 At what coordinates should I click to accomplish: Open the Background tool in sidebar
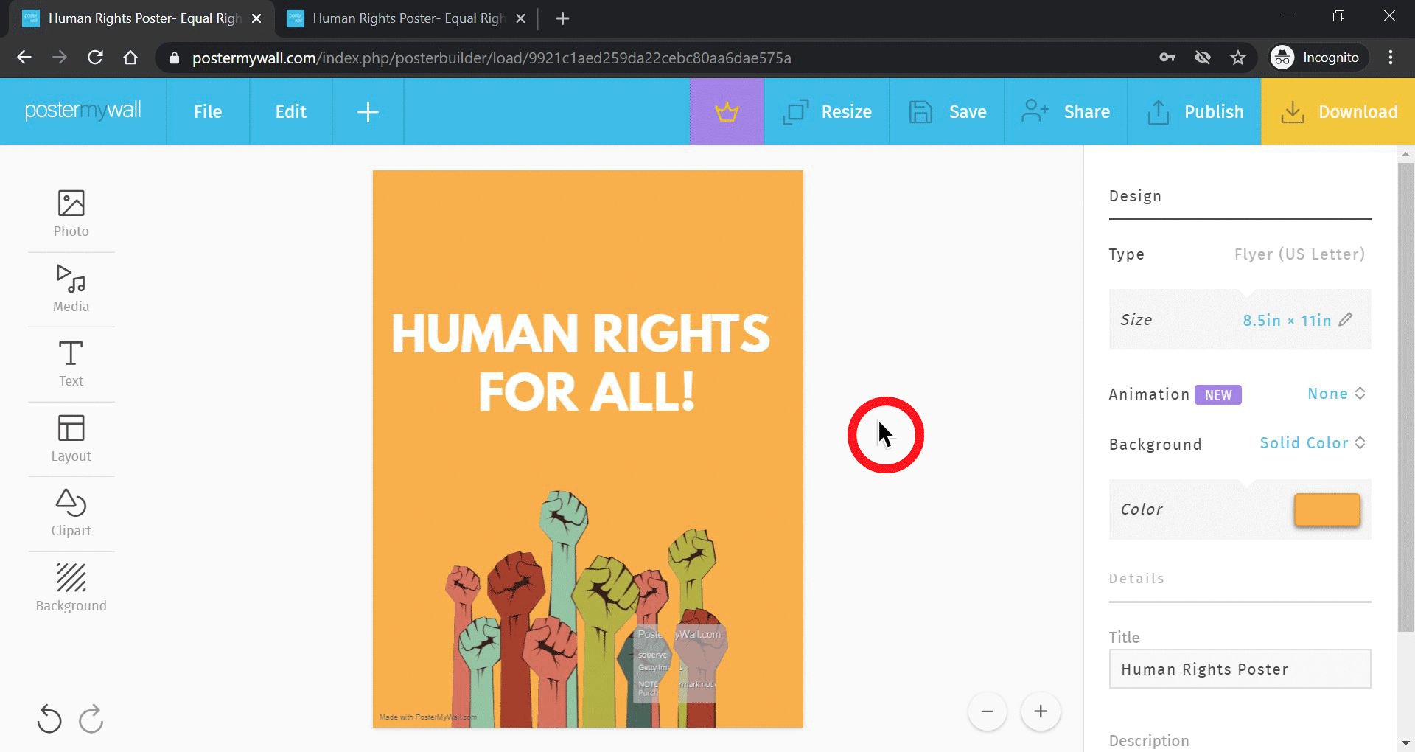pyautogui.click(x=71, y=588)
